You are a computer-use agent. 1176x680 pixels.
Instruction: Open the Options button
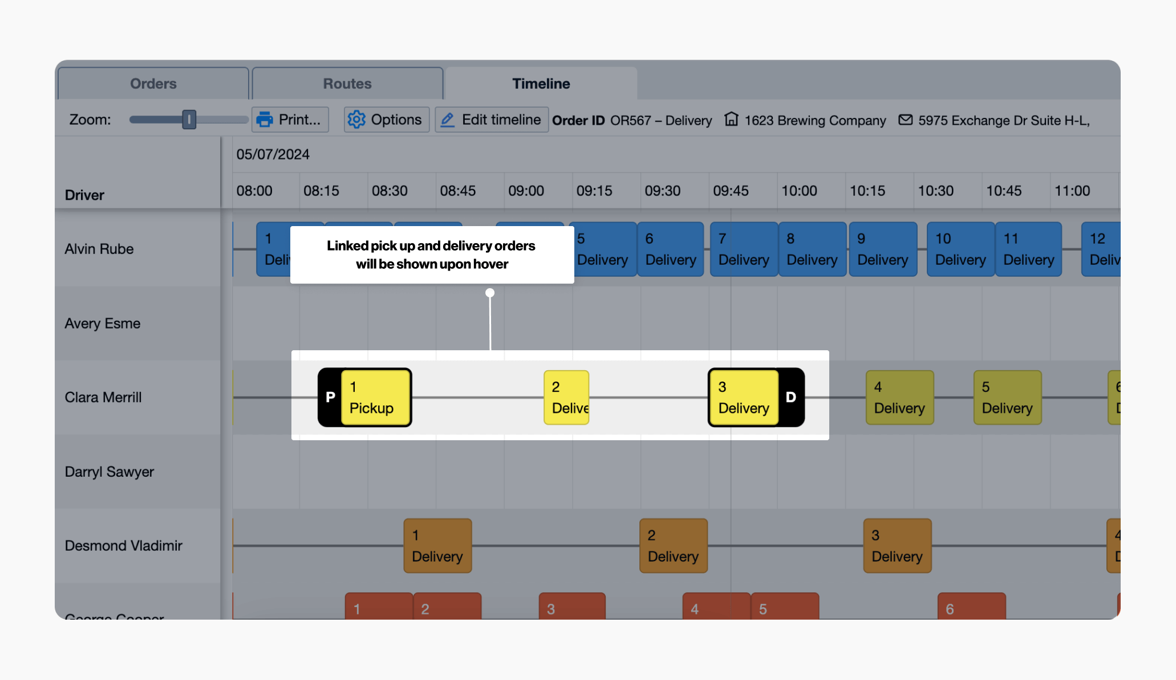[x=386, y=120]
